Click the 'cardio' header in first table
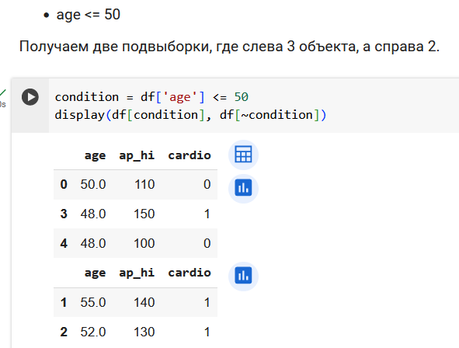This screenshot has width=459, height=348. tap(190, 155)
